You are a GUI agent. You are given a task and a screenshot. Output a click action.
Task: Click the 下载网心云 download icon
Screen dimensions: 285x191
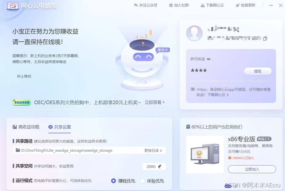click(x=202, y=5)
